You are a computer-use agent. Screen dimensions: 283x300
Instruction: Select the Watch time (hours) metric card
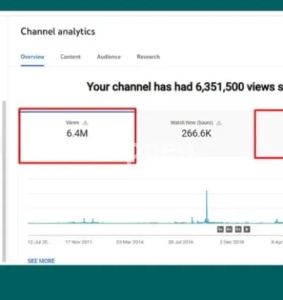pyautogui.click(x=196, y=134)
